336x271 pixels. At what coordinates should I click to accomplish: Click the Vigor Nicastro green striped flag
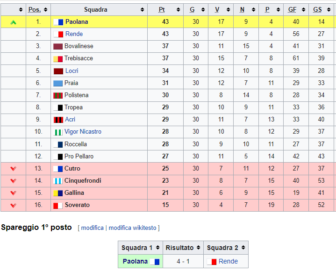[58, 132]
